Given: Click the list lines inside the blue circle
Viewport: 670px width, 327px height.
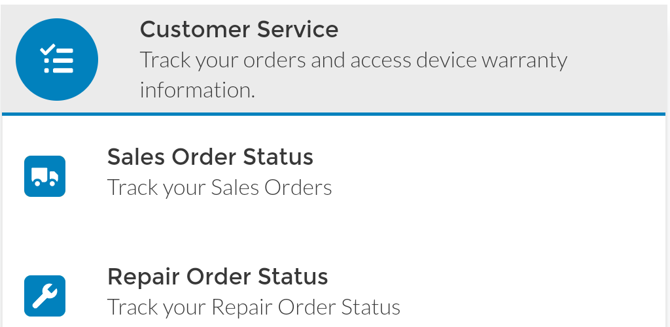Looking at the screenshot, I should coord(59,61).
